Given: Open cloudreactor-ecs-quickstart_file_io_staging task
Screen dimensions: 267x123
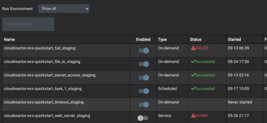Looking at the screenshot, I should point(42,62).
